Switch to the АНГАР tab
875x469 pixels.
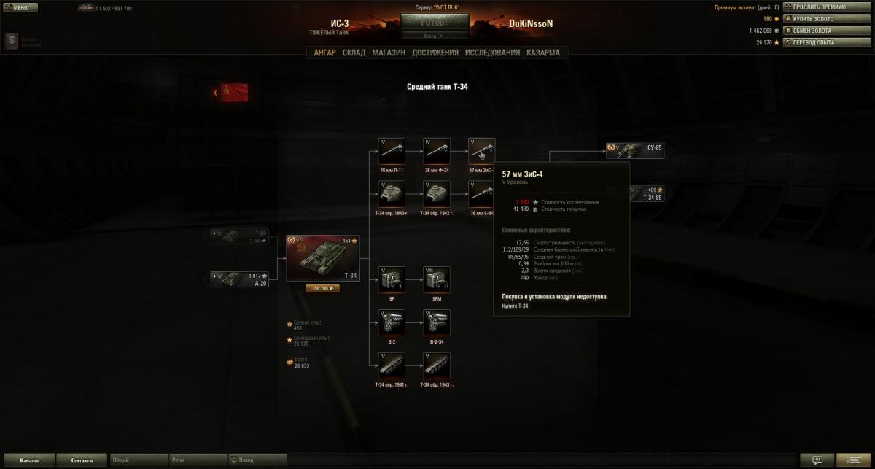coord(324,53)
